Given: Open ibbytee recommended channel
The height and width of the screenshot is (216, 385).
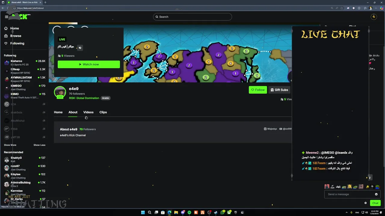Looking at the screenshot, I should point(25,176).
